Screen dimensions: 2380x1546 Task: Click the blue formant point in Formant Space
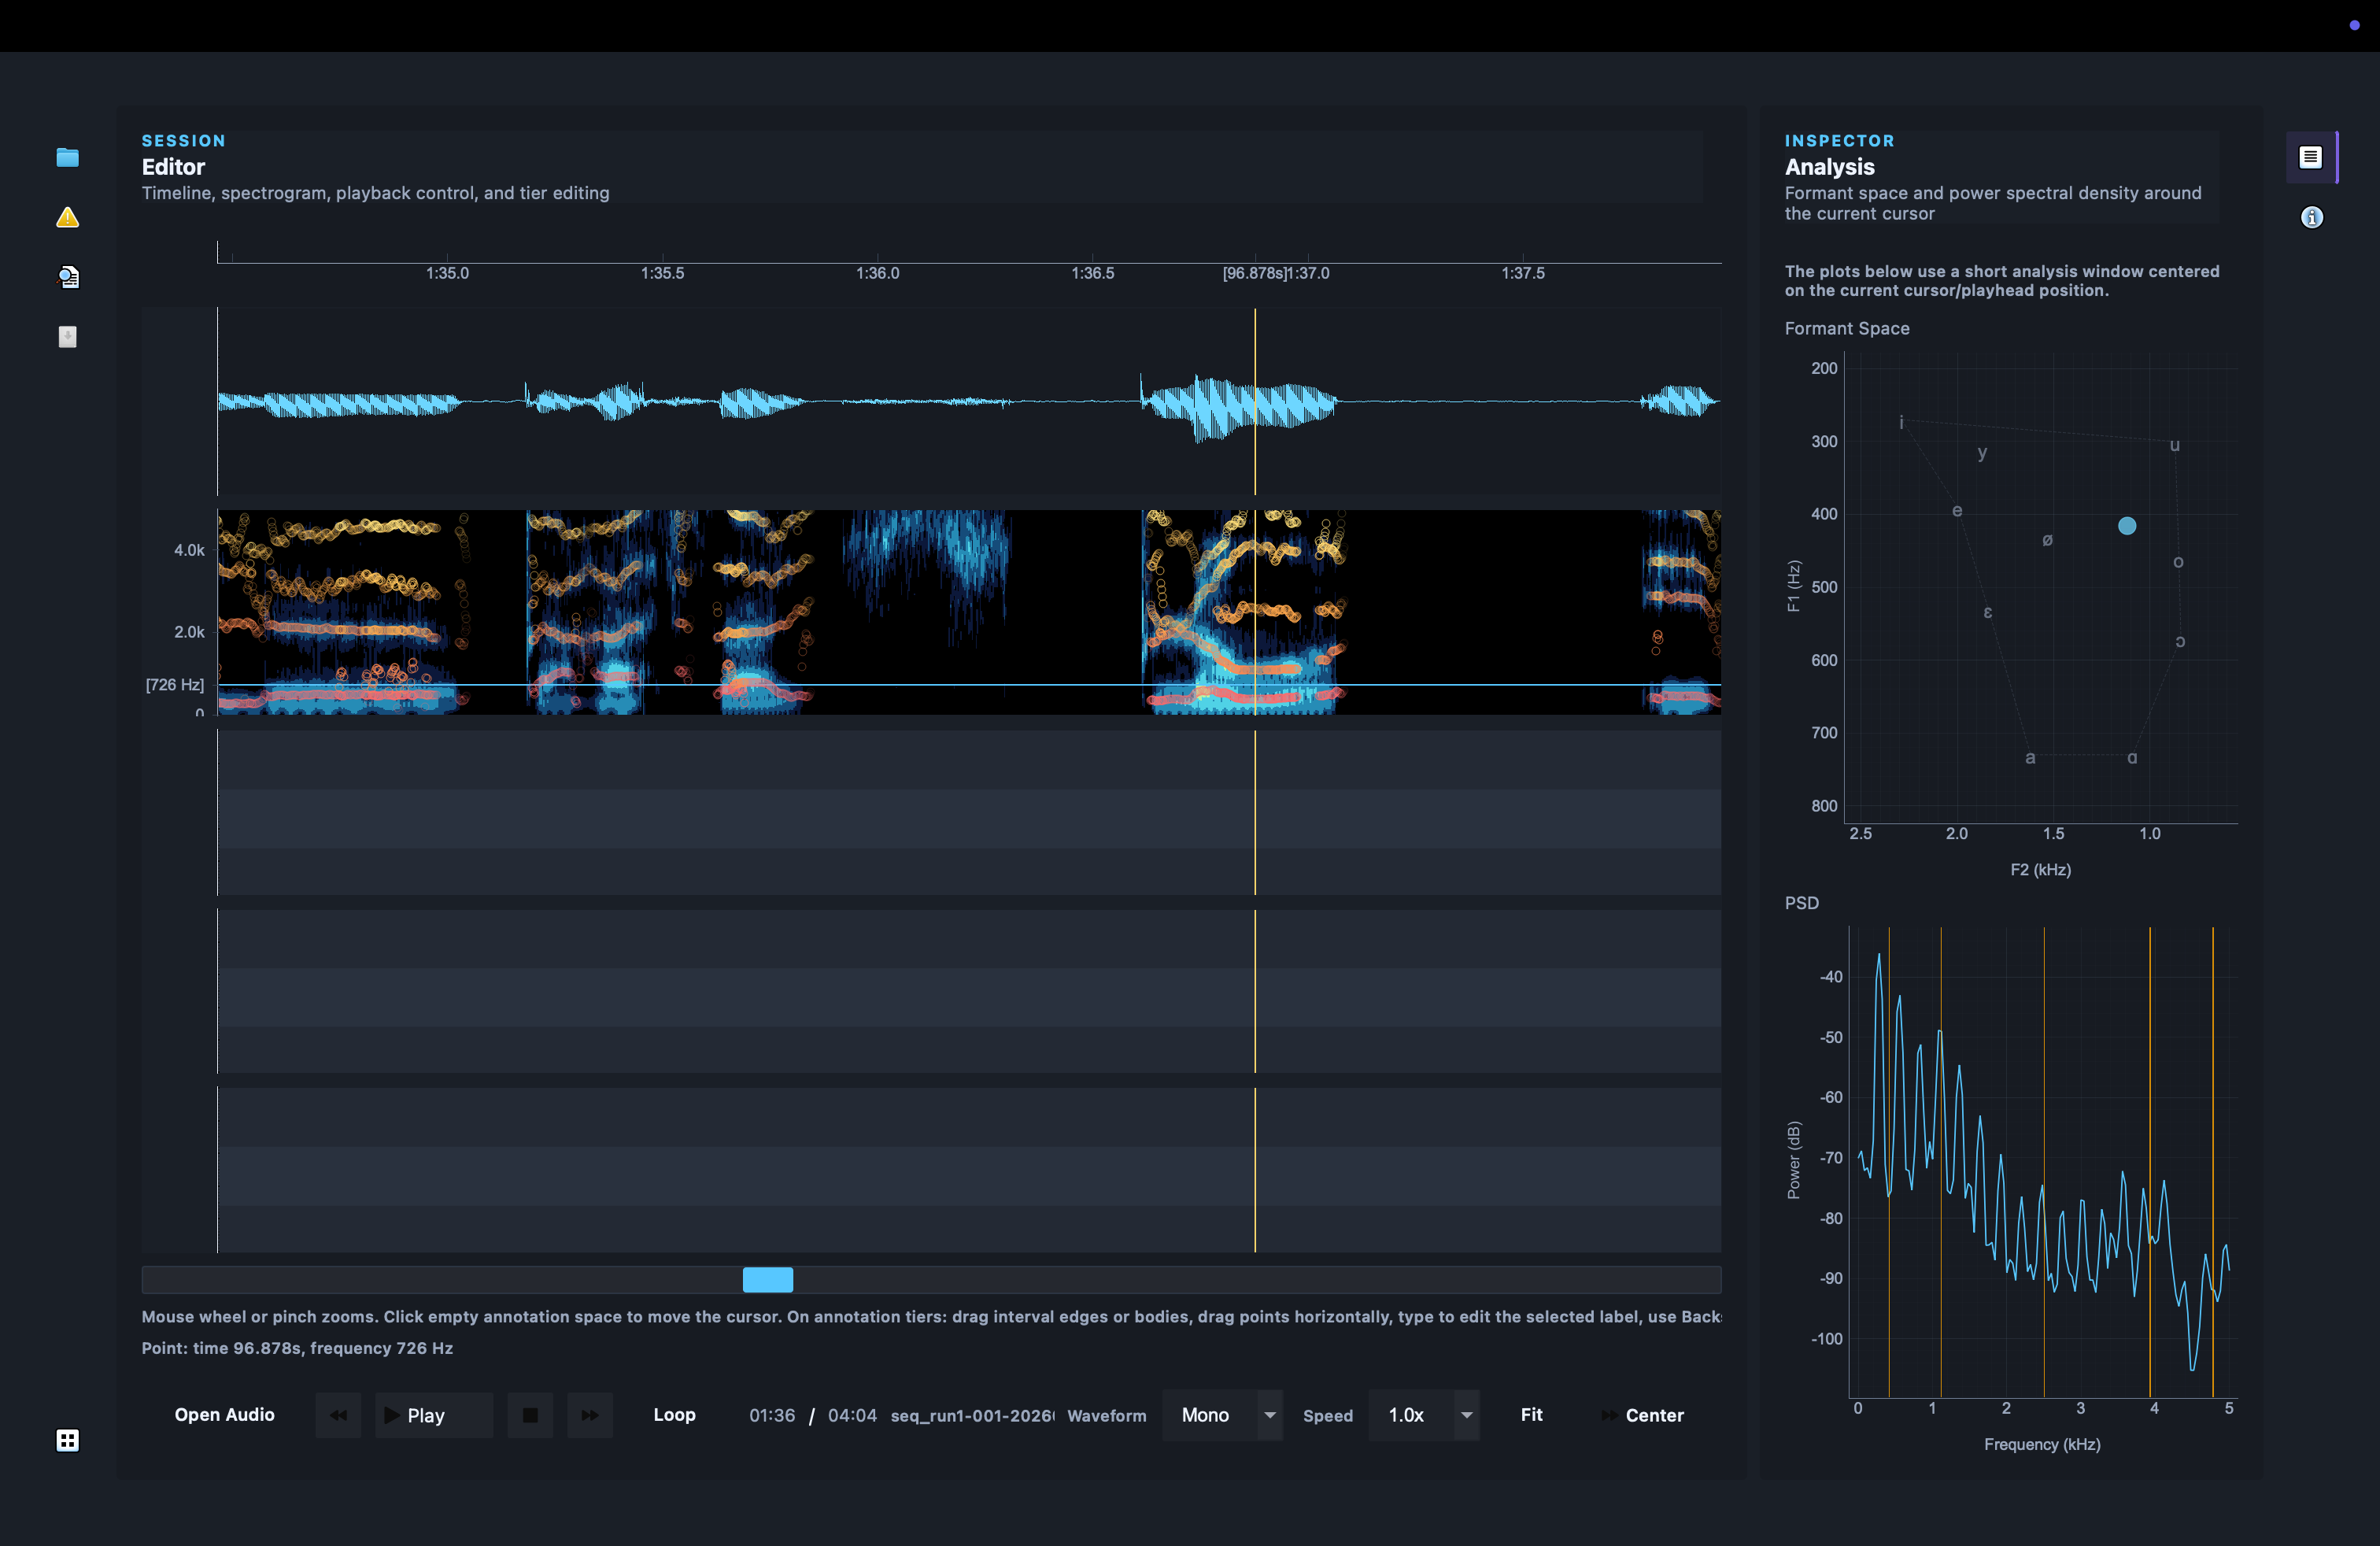[2127, 526]
